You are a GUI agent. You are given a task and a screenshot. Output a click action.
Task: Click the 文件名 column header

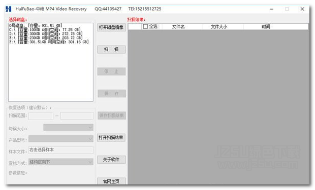point(178,27)
